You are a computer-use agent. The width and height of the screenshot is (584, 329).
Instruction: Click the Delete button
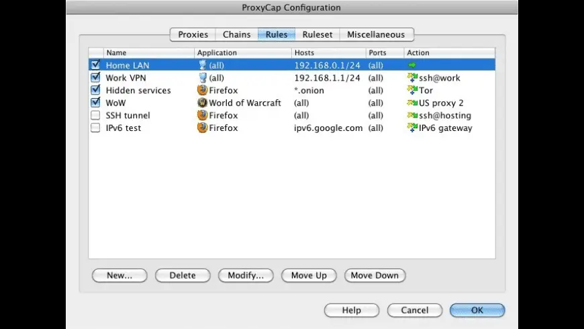pos(183,275)
